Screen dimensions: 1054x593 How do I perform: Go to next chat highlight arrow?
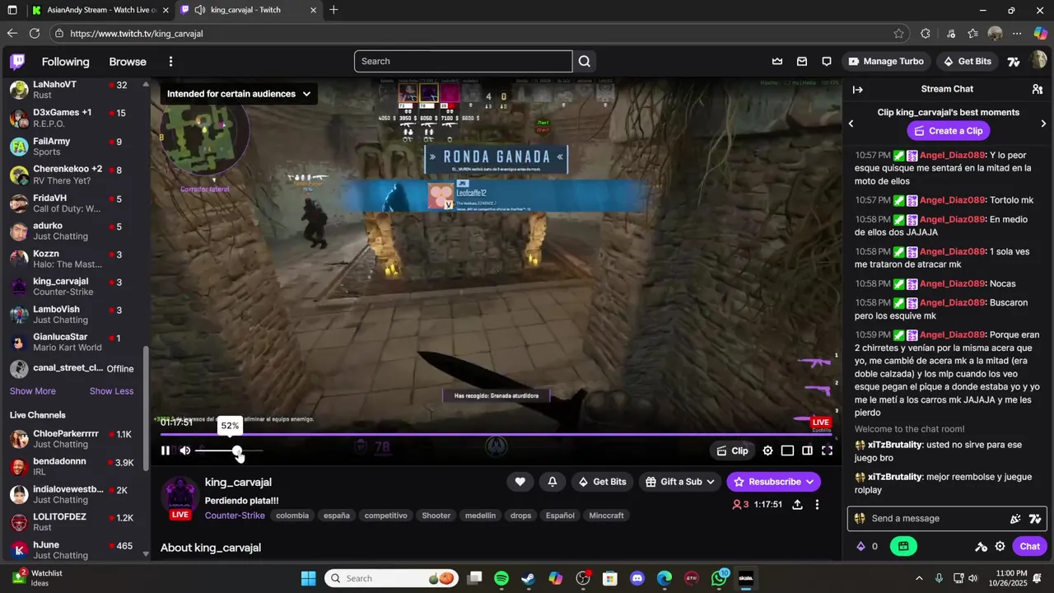1043,124
